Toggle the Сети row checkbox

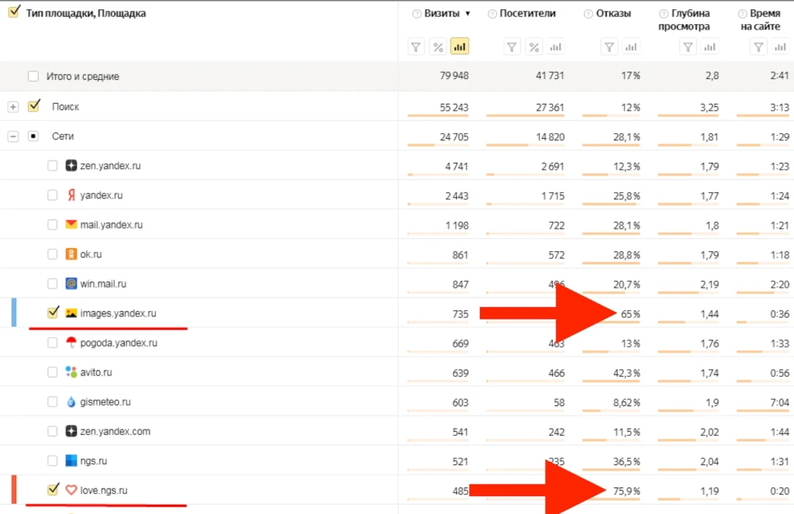[33, 136]
